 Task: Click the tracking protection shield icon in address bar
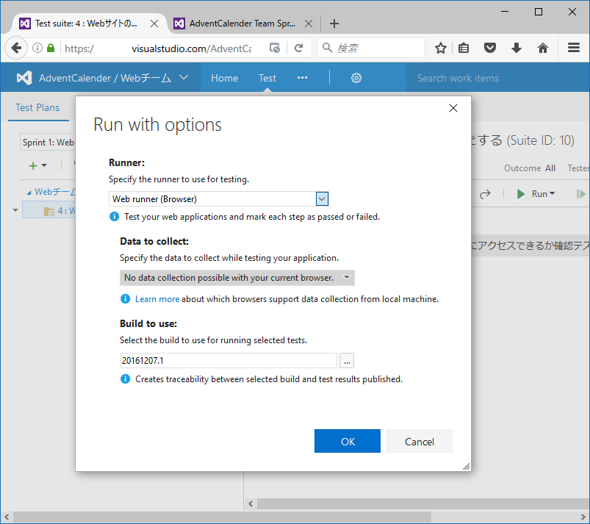pos(275,49)
